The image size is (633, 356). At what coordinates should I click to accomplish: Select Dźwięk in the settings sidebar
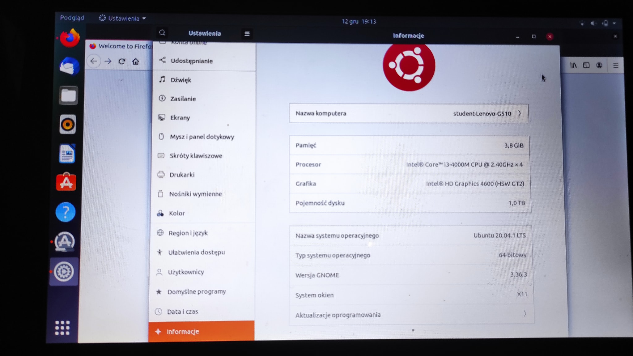204,80
